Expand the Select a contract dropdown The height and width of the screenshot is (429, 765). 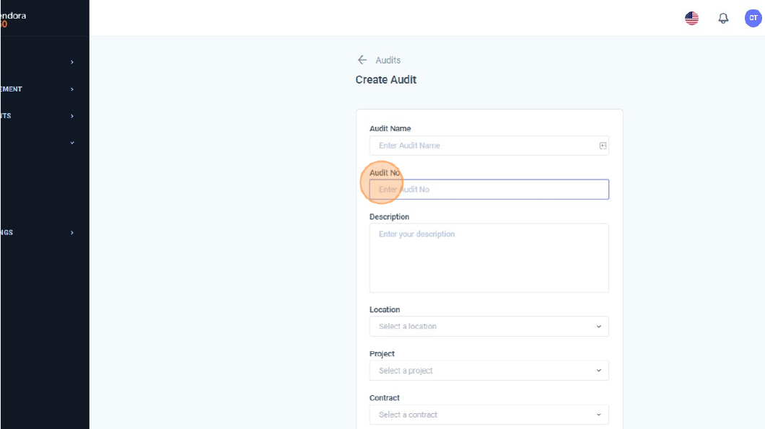(489, 415)
